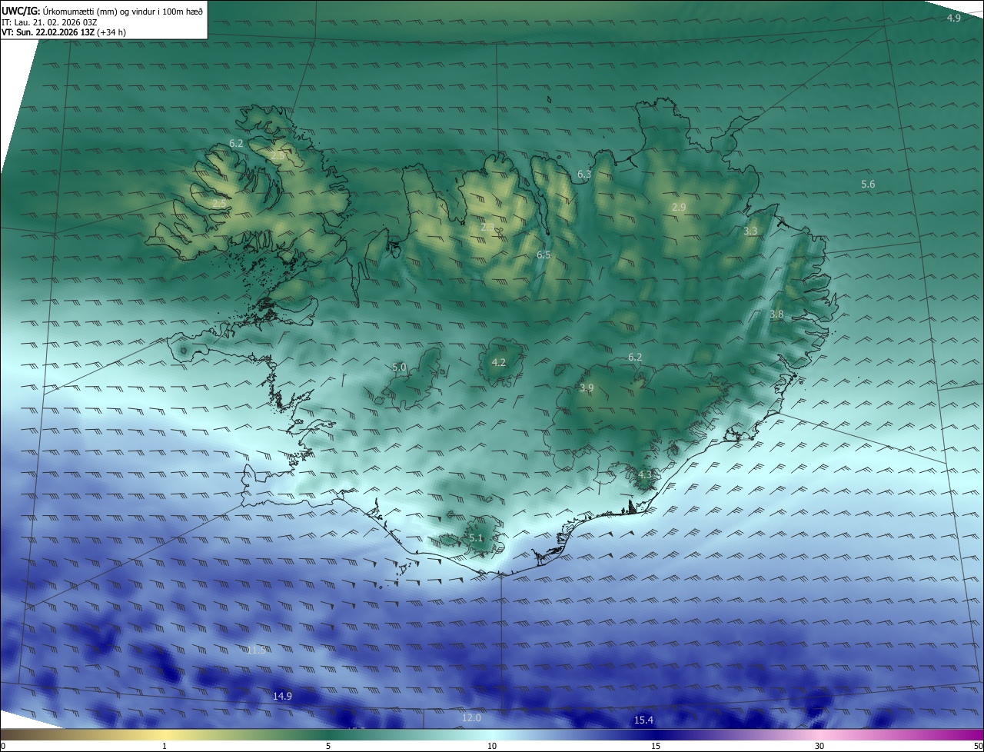
Task: Click the 4.3 value label
Action: point(644,474)
